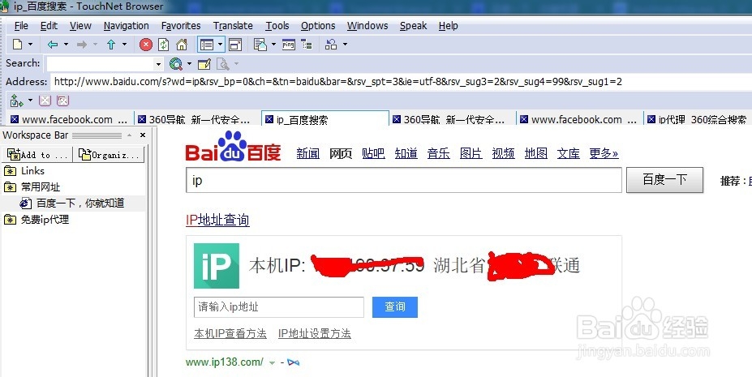The height and width of the screenshot is (377, 752).
Task: Click the Organize workspace button
Action: click(x=110, y=155)
